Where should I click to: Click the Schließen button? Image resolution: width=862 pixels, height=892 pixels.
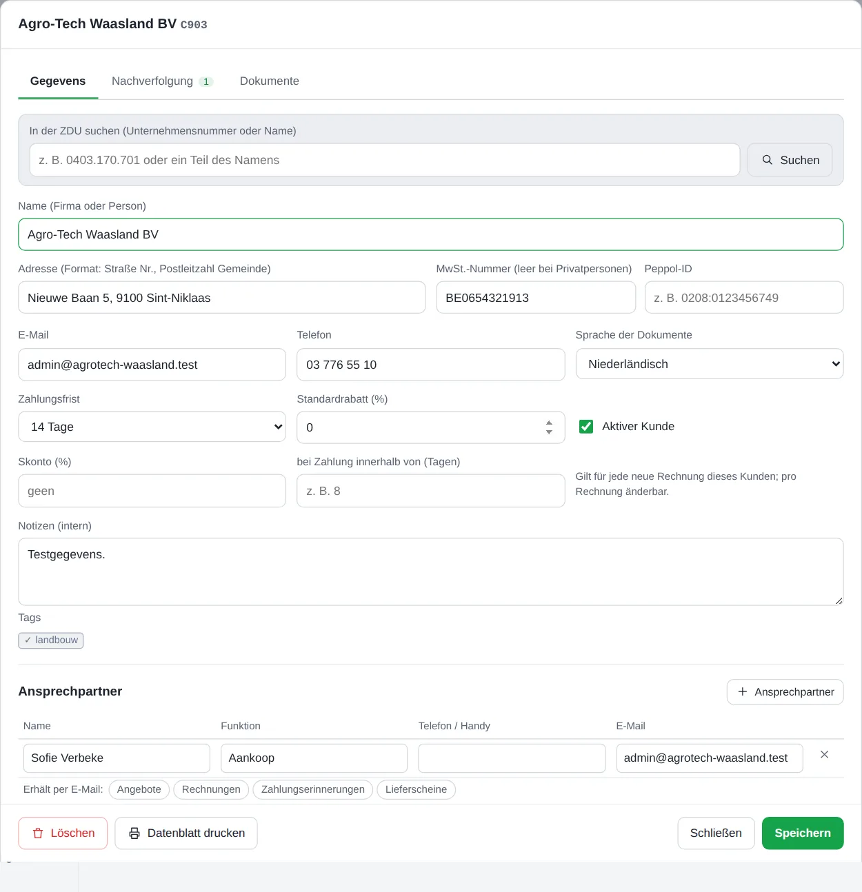pos(716,833)
